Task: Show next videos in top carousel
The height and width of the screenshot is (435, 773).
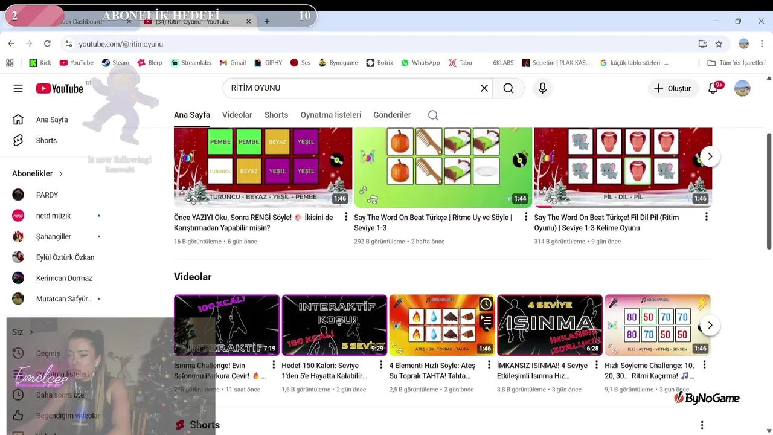Action: (710, 156)
